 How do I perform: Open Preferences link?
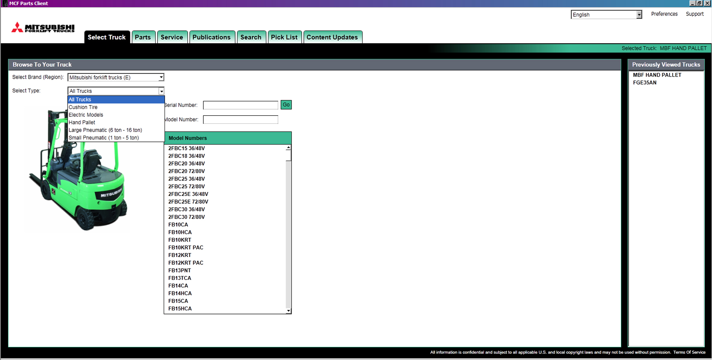pyautogui.click(x=664, y=14)
